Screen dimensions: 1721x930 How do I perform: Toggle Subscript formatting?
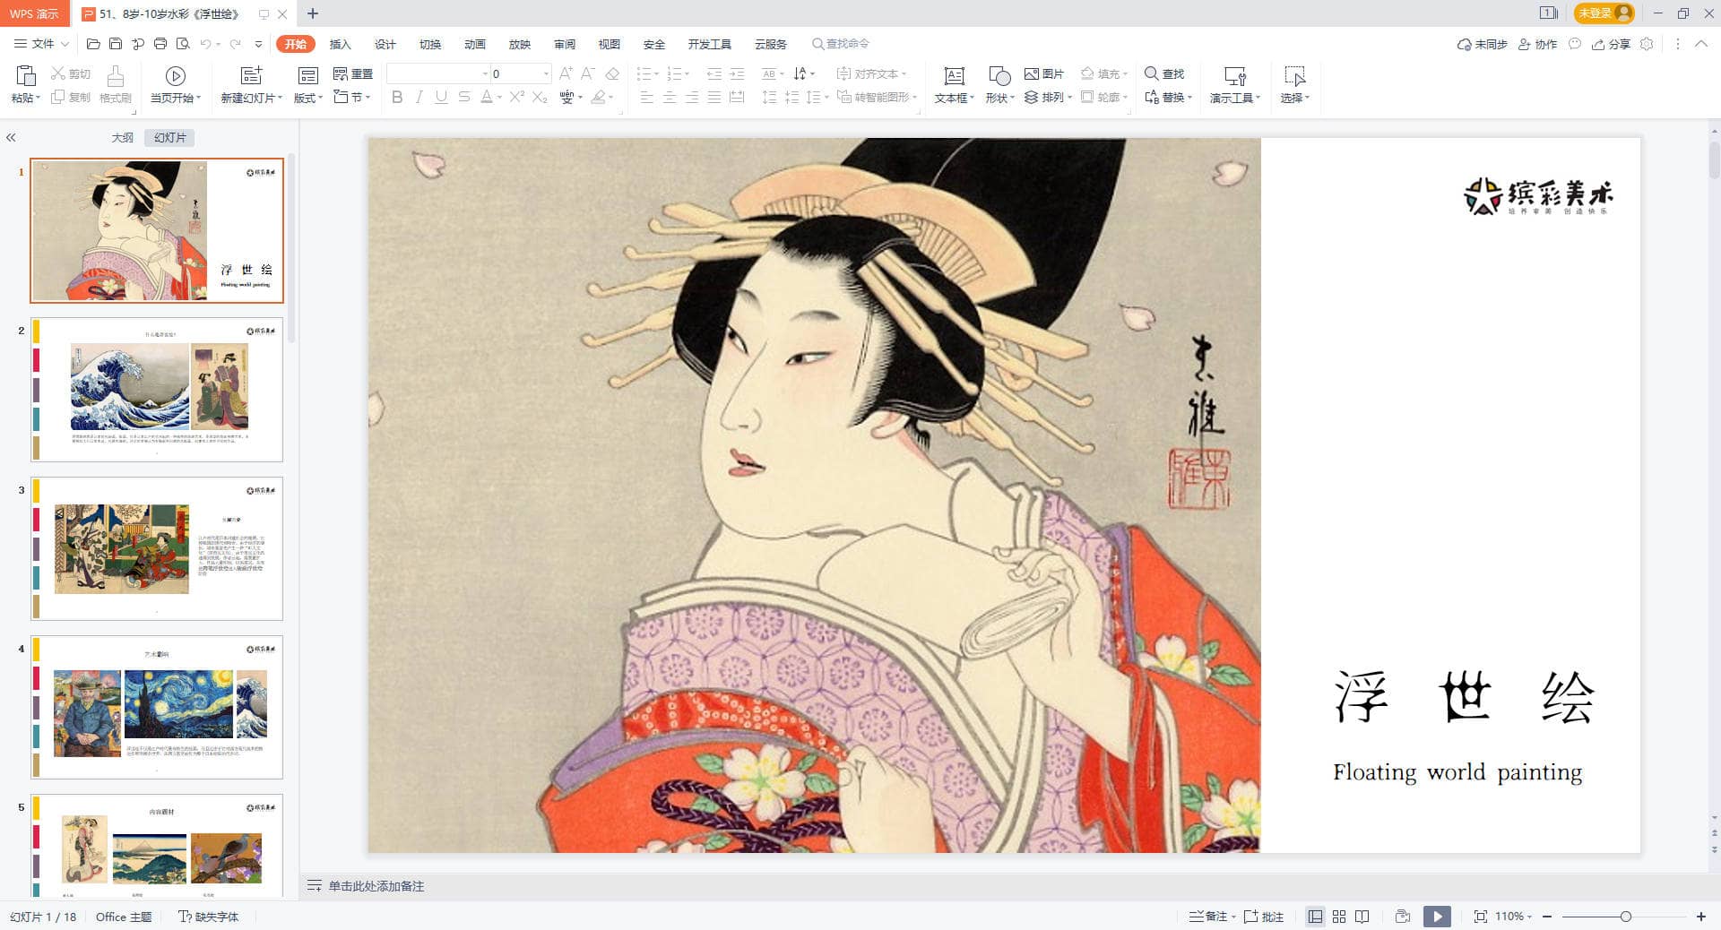pyautogui.click(x=540, y=97)
